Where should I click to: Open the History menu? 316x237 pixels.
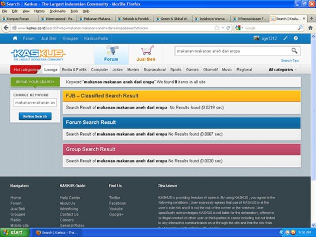(39, 11)
